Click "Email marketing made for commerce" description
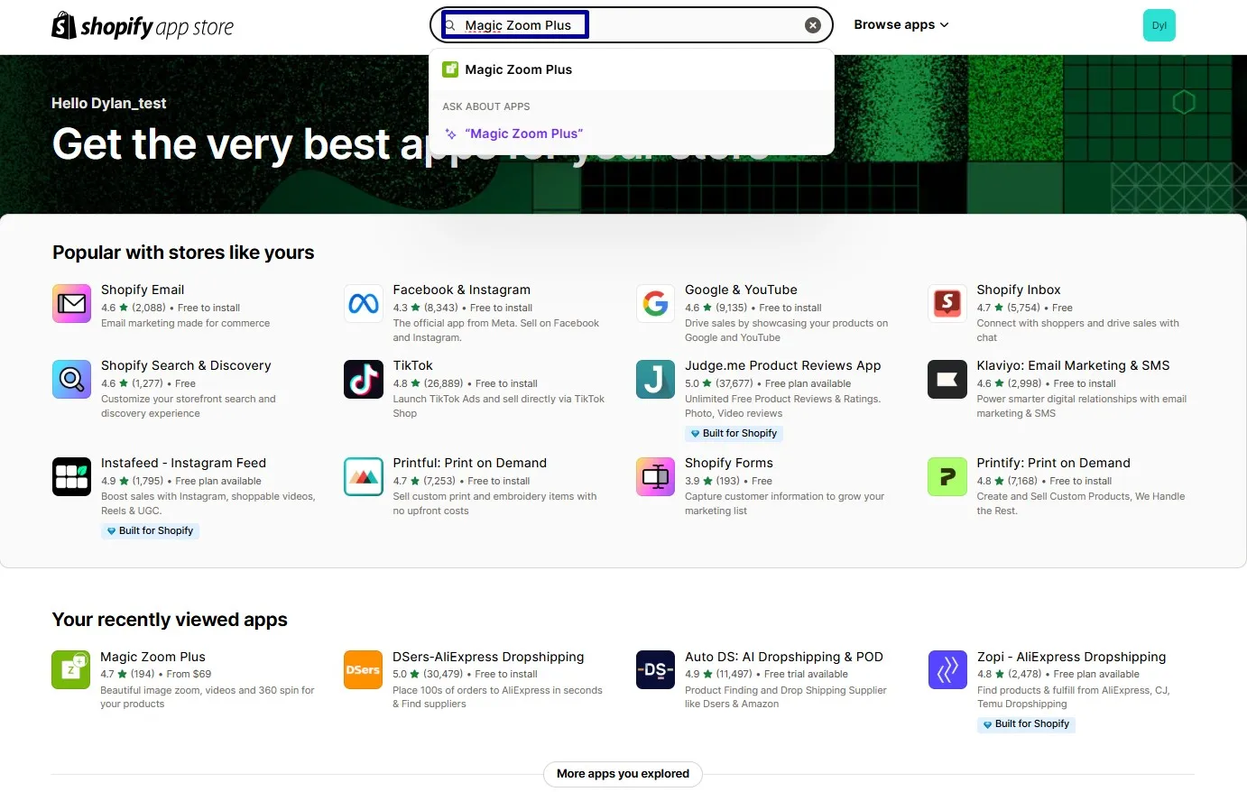Screen dimensions: 1247x792 185,323
